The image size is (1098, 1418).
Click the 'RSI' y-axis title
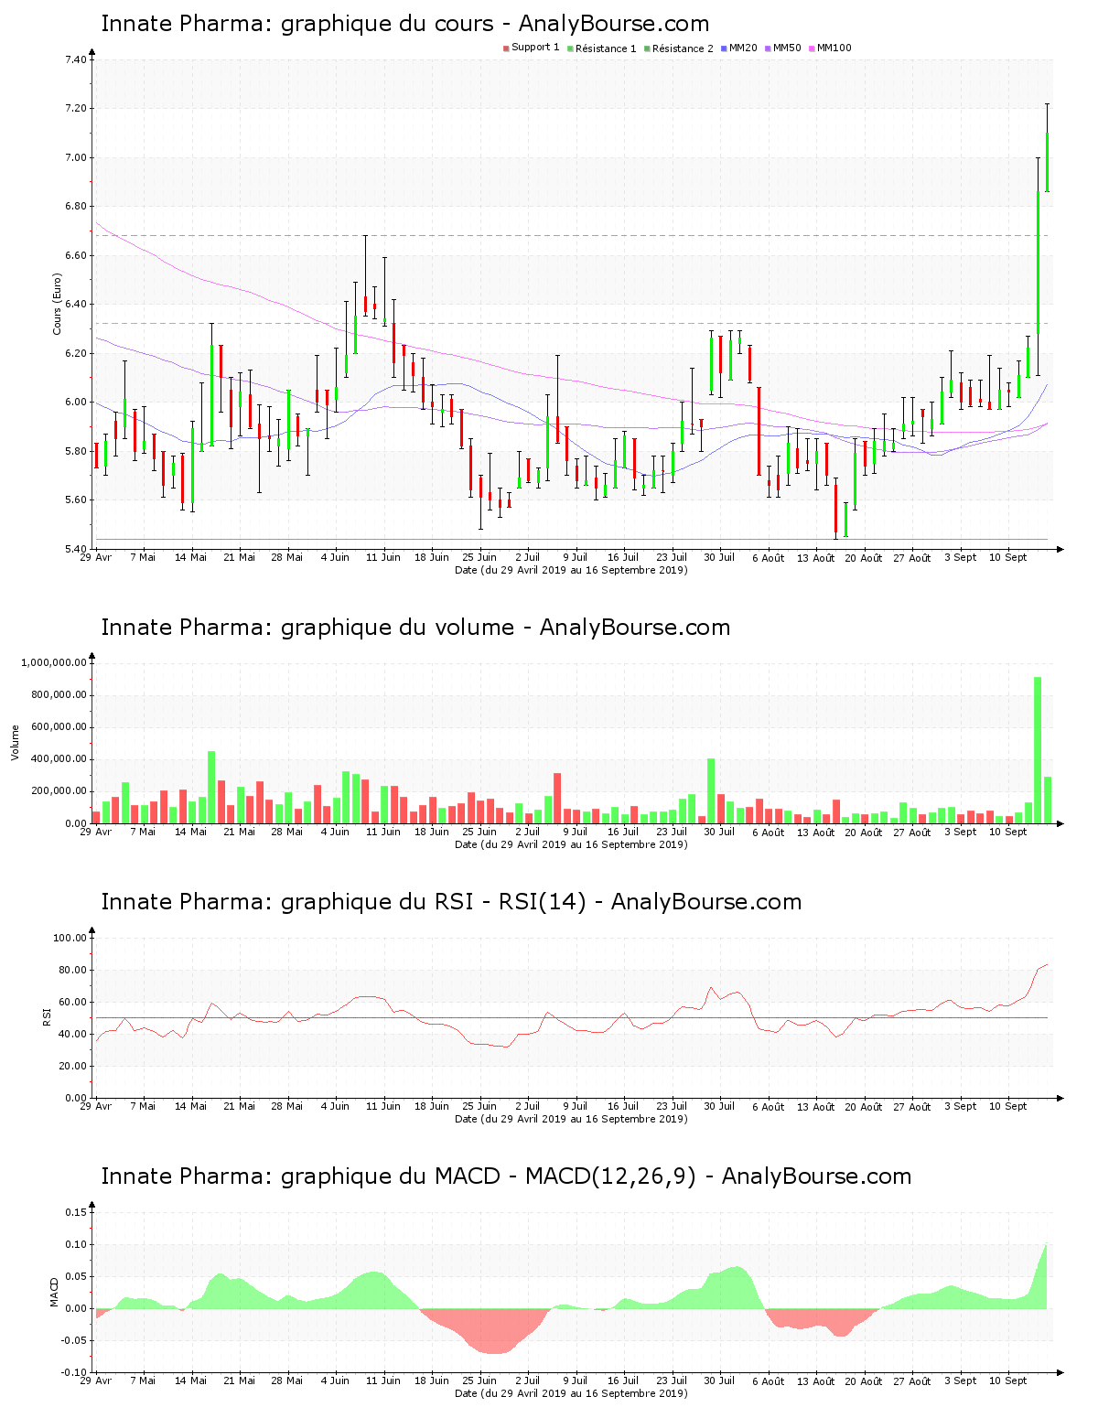(47, 1016)
